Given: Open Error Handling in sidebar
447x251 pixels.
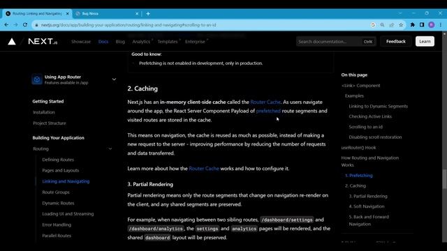Looking at the screenshot, I should pyautogui.click(x=57, y=225).
